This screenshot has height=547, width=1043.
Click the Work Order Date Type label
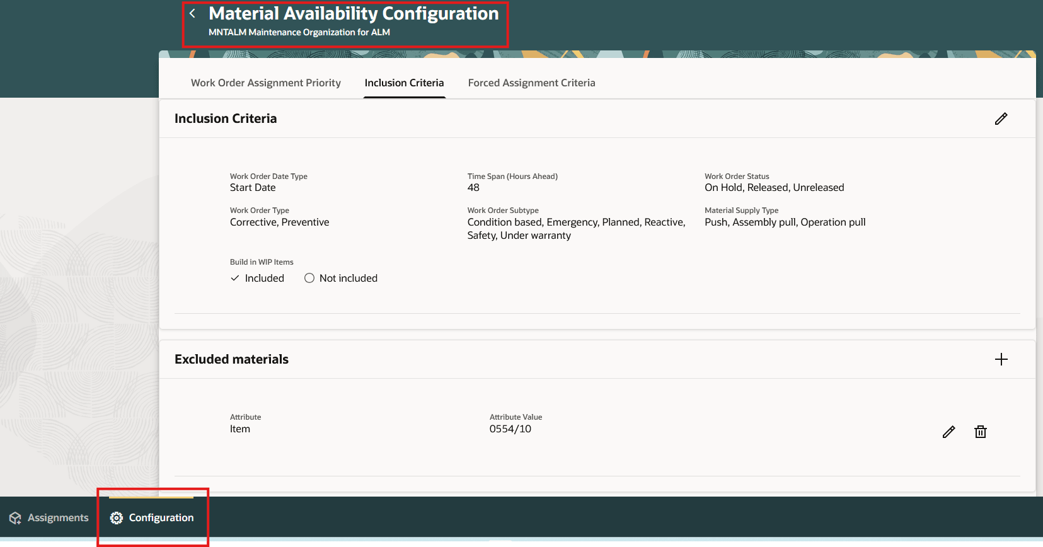point(268,176)
